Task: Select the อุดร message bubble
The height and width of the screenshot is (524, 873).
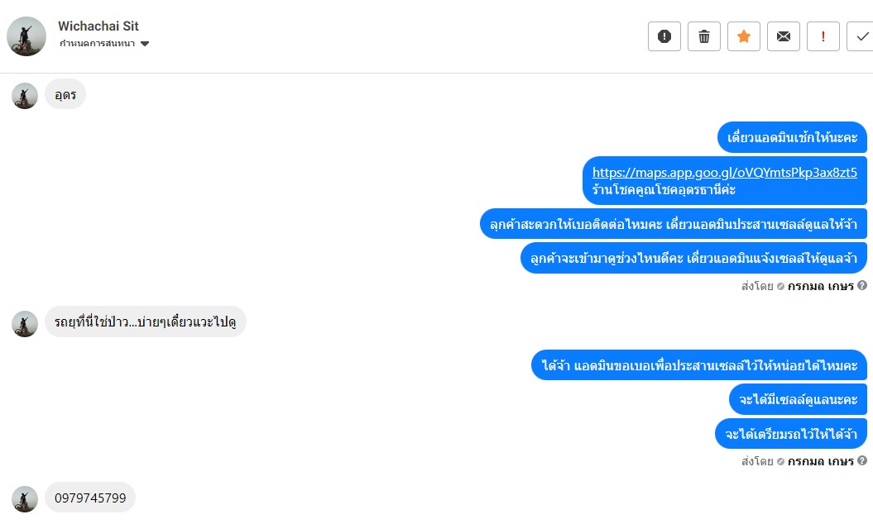Action: coord(65,95)
